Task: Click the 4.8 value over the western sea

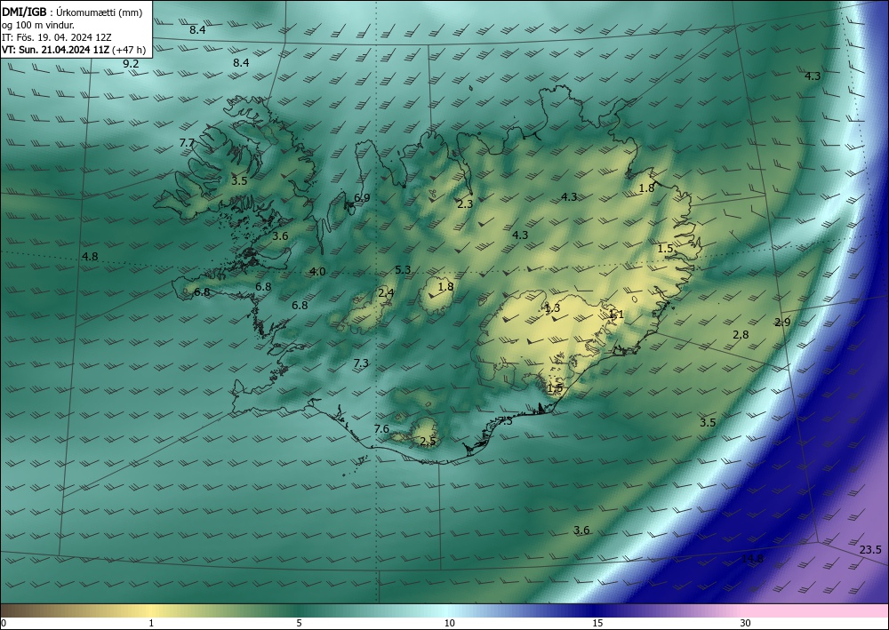Action: click(90, 257)
